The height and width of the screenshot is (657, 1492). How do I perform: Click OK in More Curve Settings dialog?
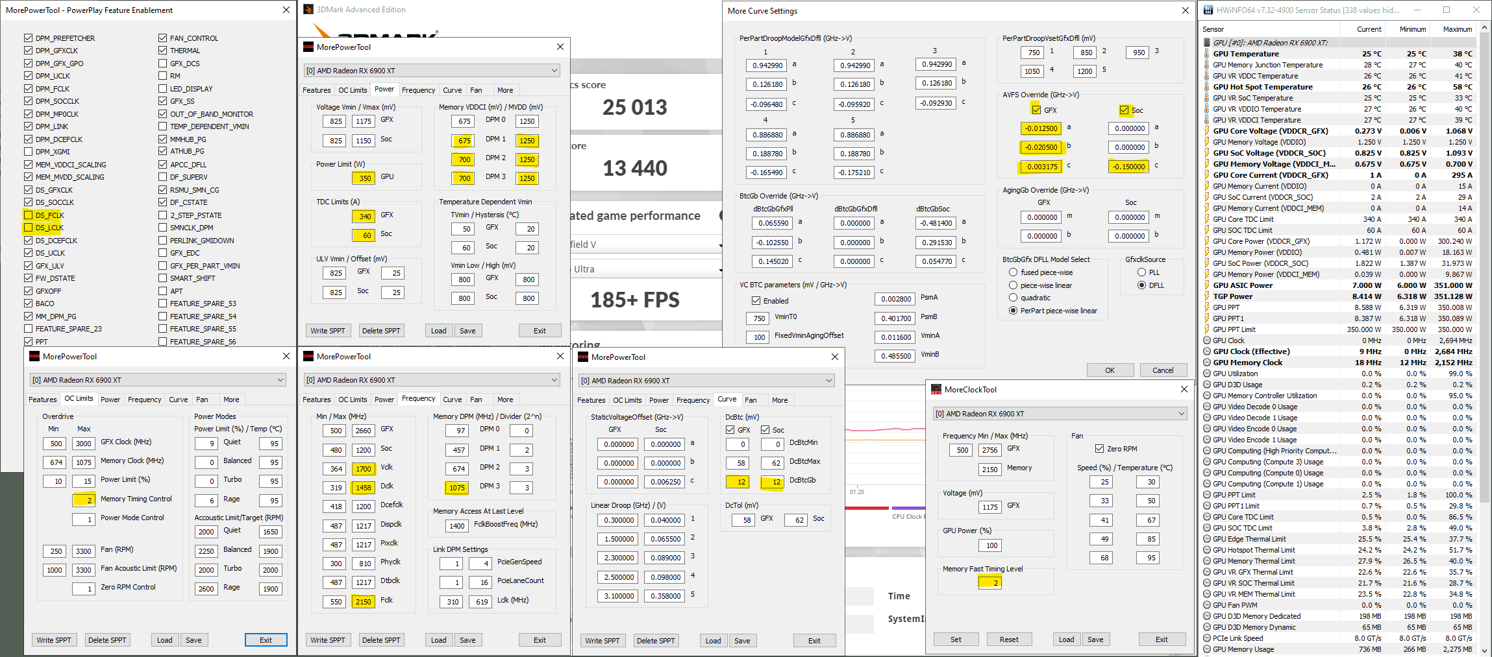tap(1110, 370)
